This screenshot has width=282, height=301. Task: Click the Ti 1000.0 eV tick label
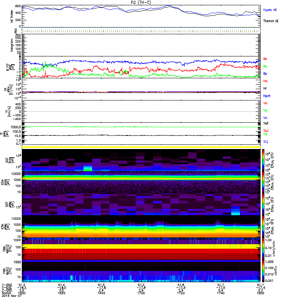pyautogui.click(x=16, y=127)
